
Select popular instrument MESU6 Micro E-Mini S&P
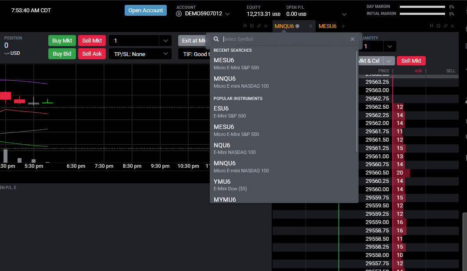tap(283, 130)
